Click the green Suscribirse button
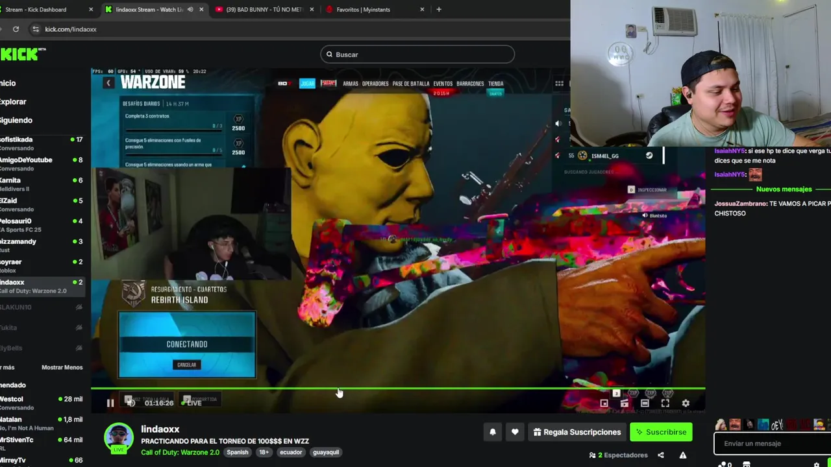The width and height of the screenshot is (831, 467). pos(661,432)
